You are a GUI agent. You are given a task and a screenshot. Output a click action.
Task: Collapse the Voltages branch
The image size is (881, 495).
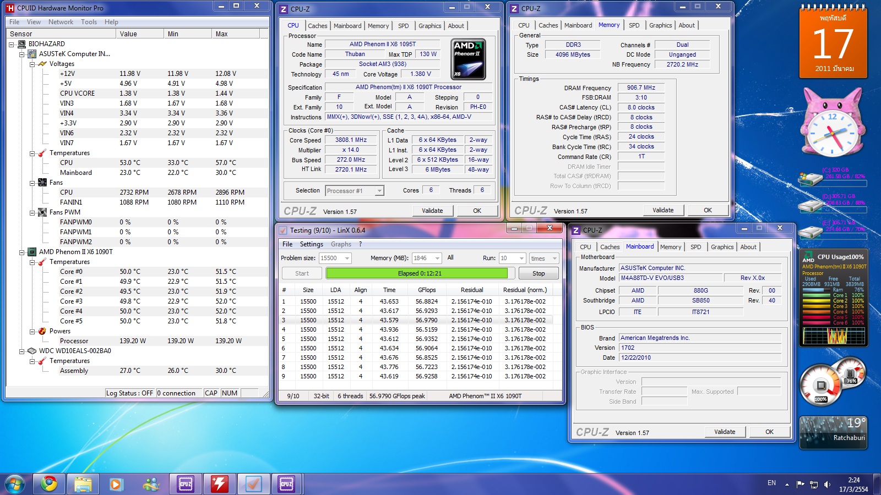[32, 64]
